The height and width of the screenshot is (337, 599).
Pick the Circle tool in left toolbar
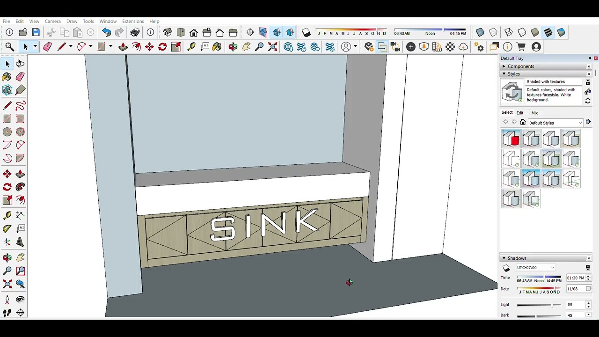pyautogui.click(x=7, y=132)
